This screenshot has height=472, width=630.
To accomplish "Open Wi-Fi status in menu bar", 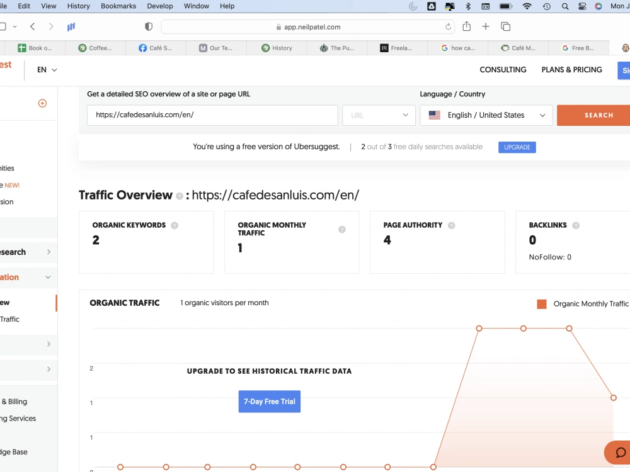I will point(527,6).
